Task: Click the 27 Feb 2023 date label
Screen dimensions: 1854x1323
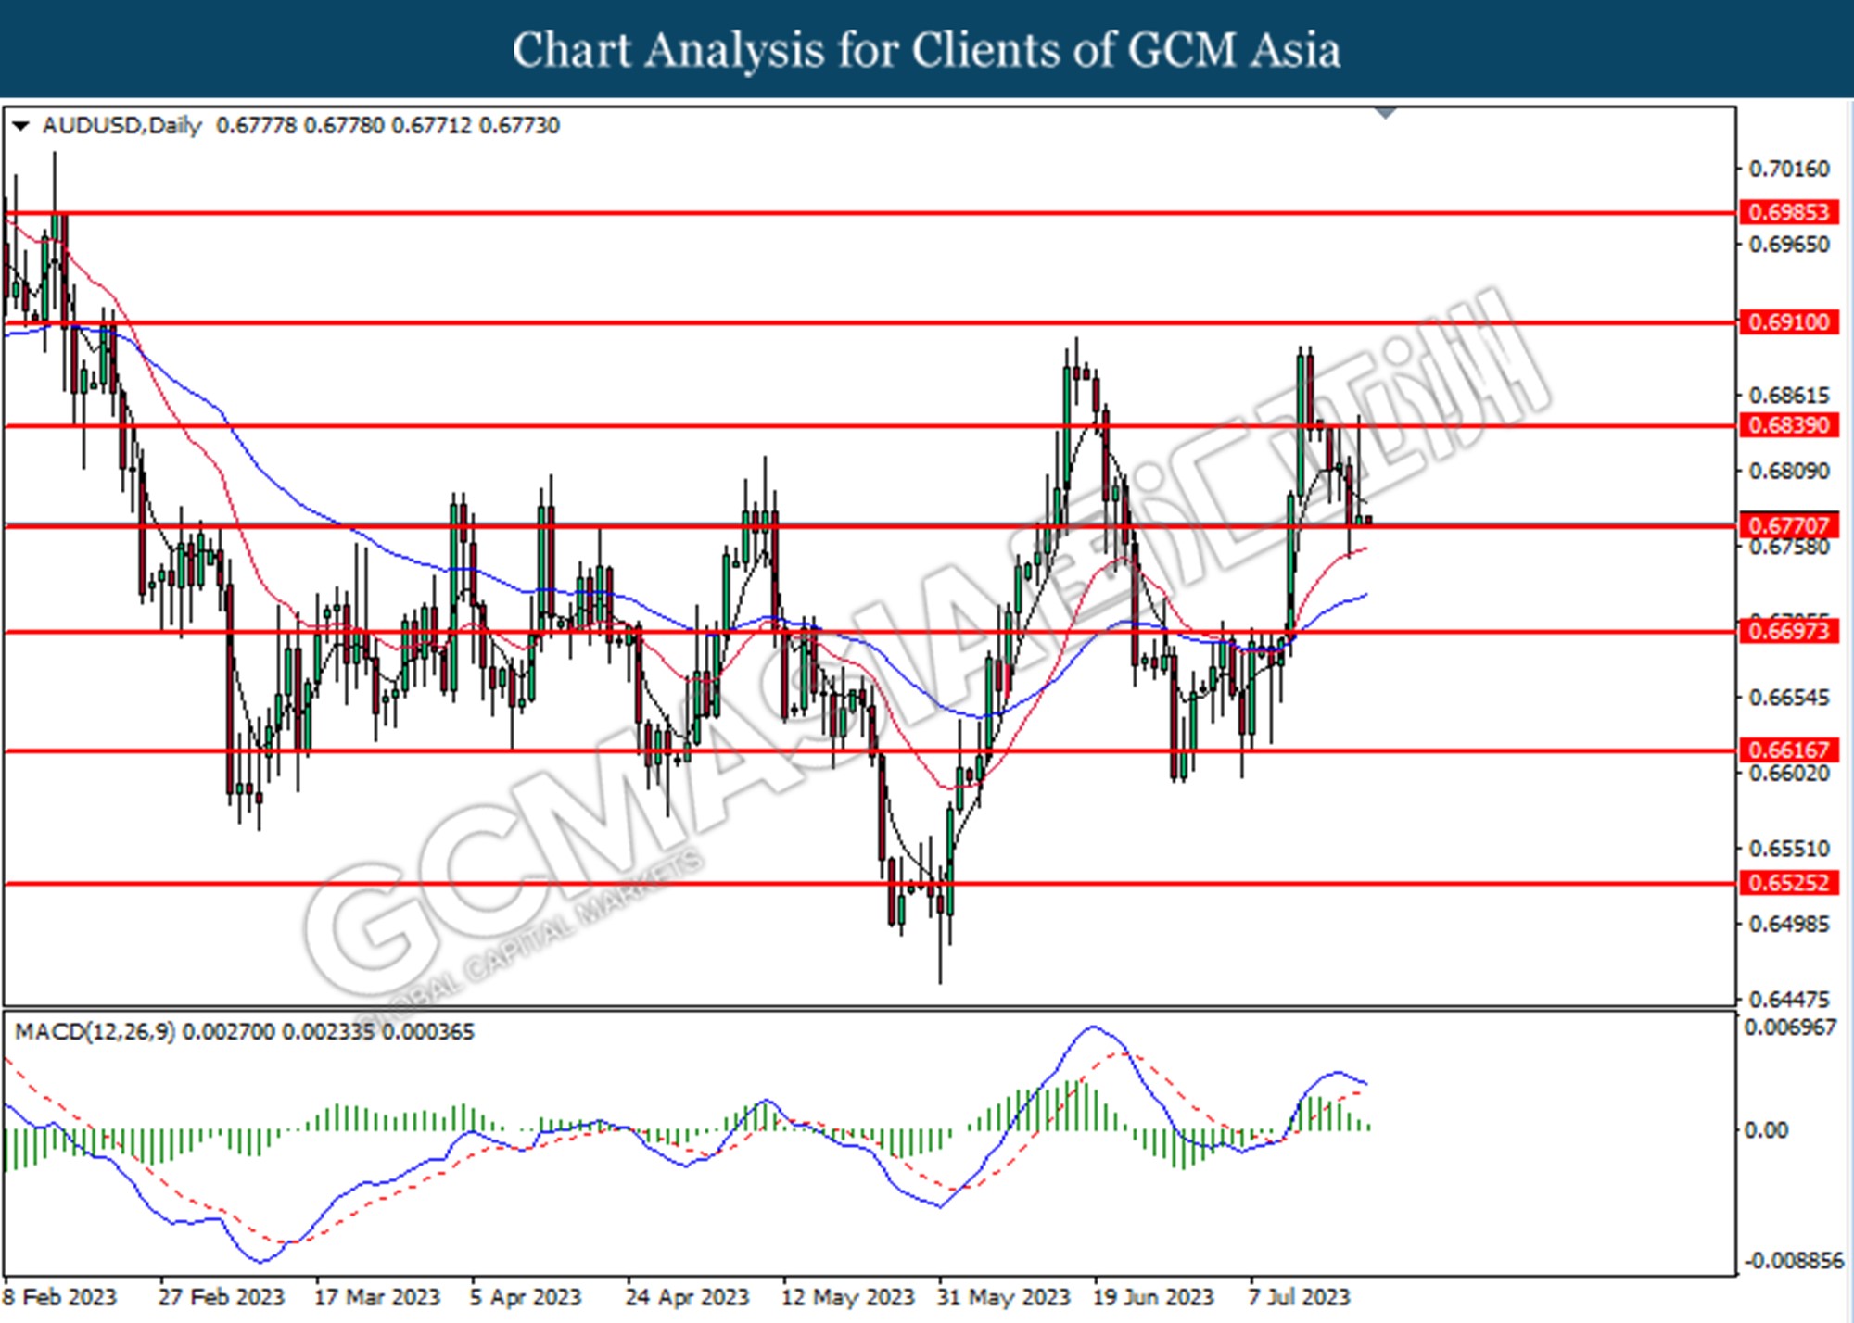Action: [x=221, y=1296]
